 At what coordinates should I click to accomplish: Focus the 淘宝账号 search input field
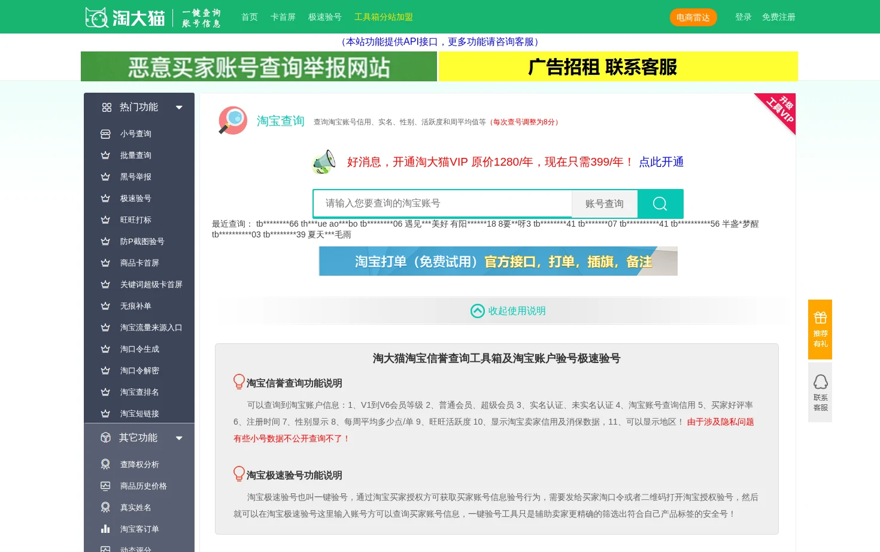pos(443,204)
